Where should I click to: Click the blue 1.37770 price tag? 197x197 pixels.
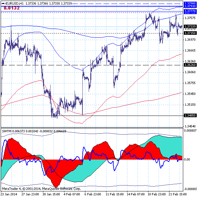point(190,11)
